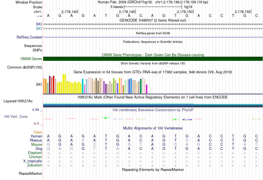Select the Zebrafish alignment row label
The image size is (263, 180).
tap(35, 165)
